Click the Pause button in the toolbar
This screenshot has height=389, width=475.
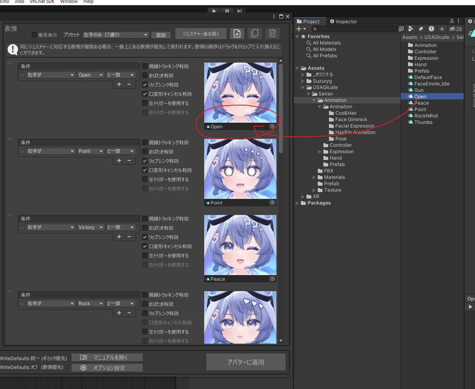pos(227,11)
